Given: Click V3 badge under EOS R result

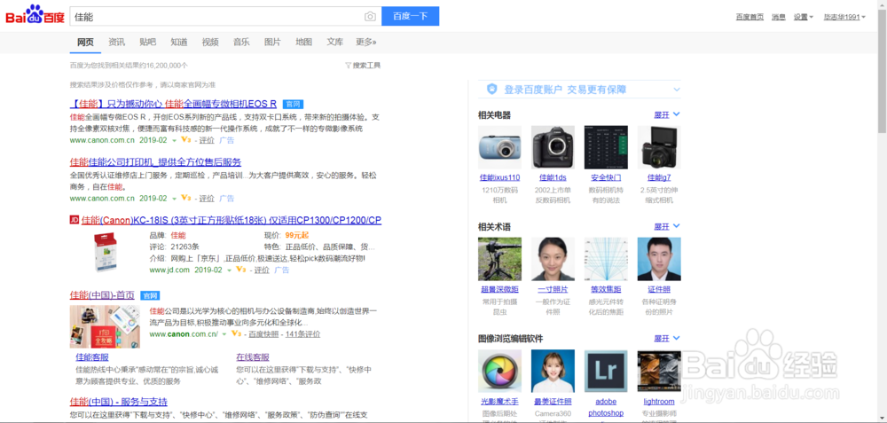Looking at the screenshot, I should pos(185,140).
